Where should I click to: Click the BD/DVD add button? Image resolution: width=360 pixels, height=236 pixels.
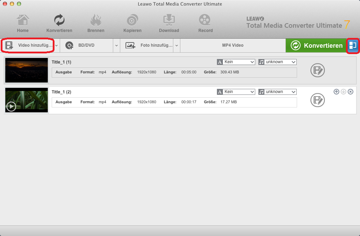[x=86, y=45]
